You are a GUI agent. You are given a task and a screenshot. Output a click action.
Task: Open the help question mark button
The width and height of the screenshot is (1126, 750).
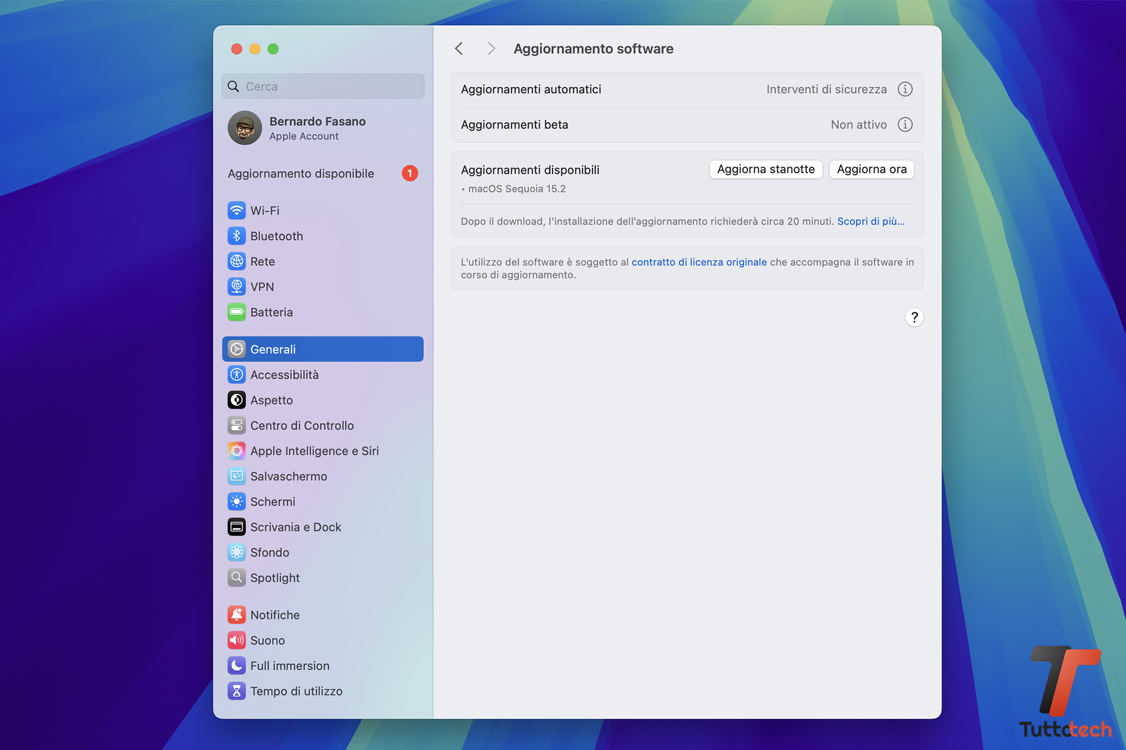914,317
